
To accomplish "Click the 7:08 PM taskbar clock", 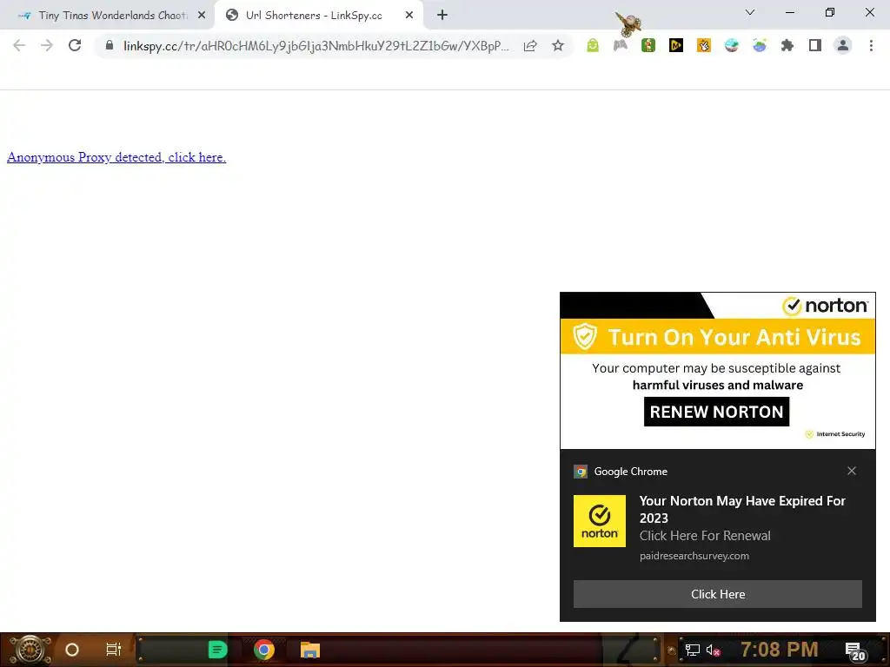I will tap(780, 650).
